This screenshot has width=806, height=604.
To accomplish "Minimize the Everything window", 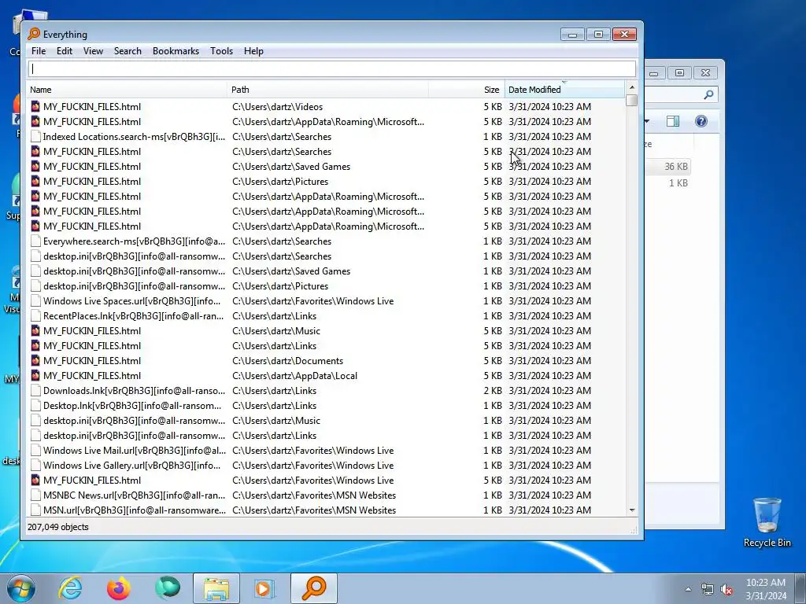I will 572,35.
